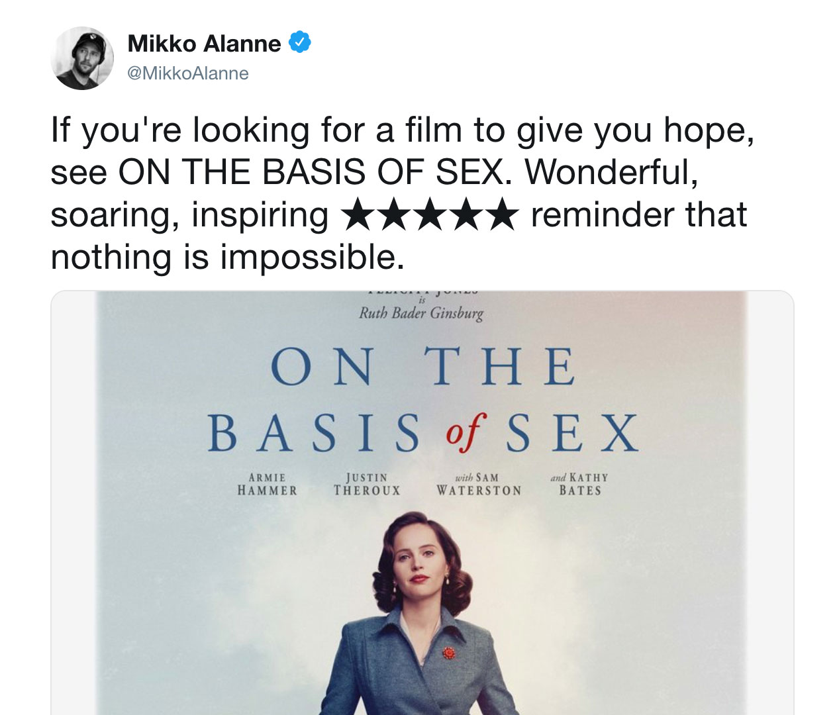Click Sam Waterston's credit on poster
Image resolution: width=839 pixels, height=715 pixels.
(479, 484)
